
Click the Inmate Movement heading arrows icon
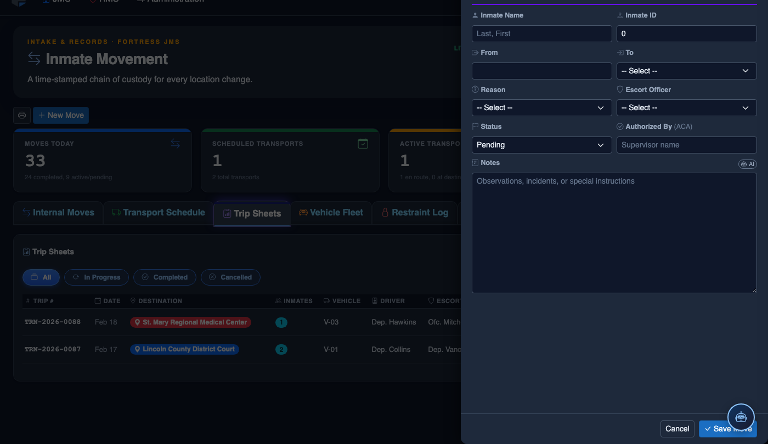pos(34,59)
